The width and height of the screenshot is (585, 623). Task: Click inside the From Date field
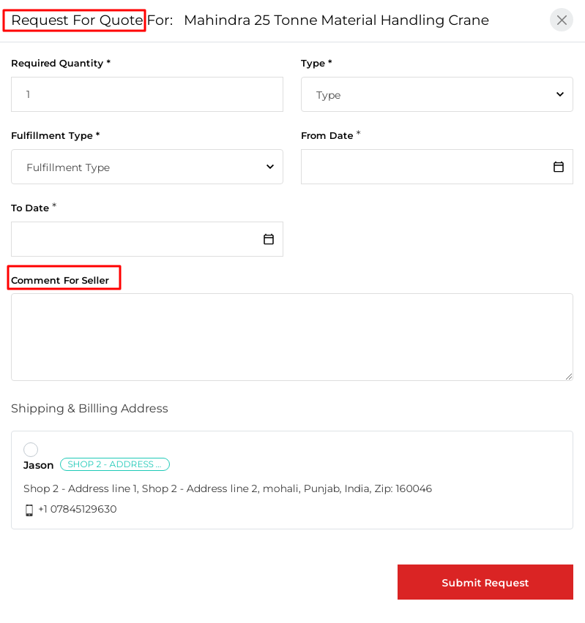425,167
